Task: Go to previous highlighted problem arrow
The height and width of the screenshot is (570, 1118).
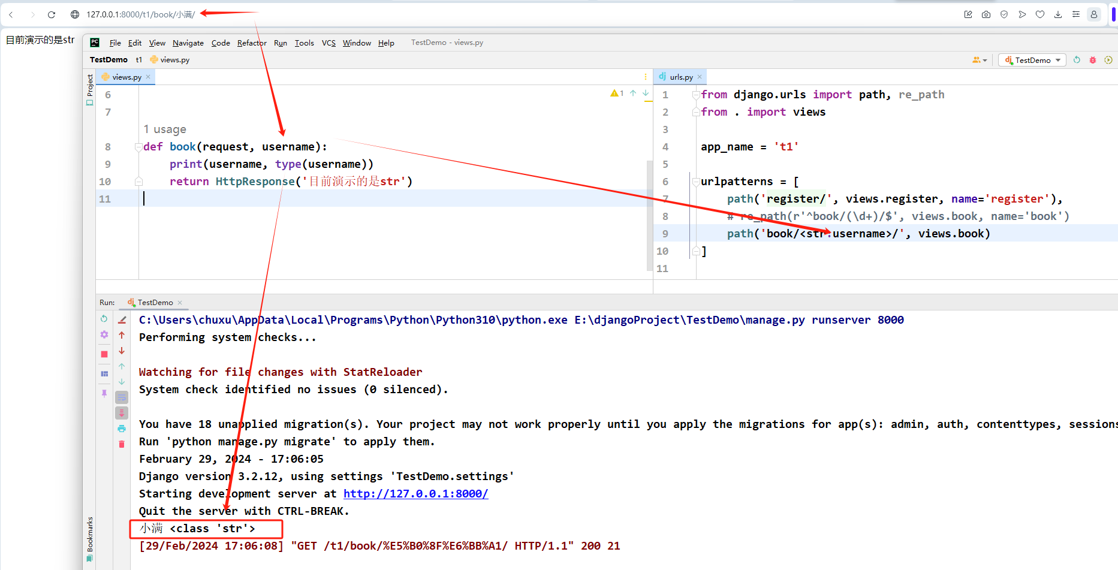Action: (633, 93)
